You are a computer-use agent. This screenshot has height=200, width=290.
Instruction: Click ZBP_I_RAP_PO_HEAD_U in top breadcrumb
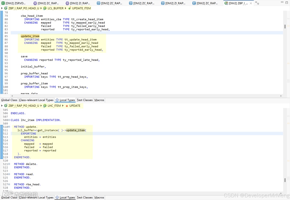tap(24, 8)
